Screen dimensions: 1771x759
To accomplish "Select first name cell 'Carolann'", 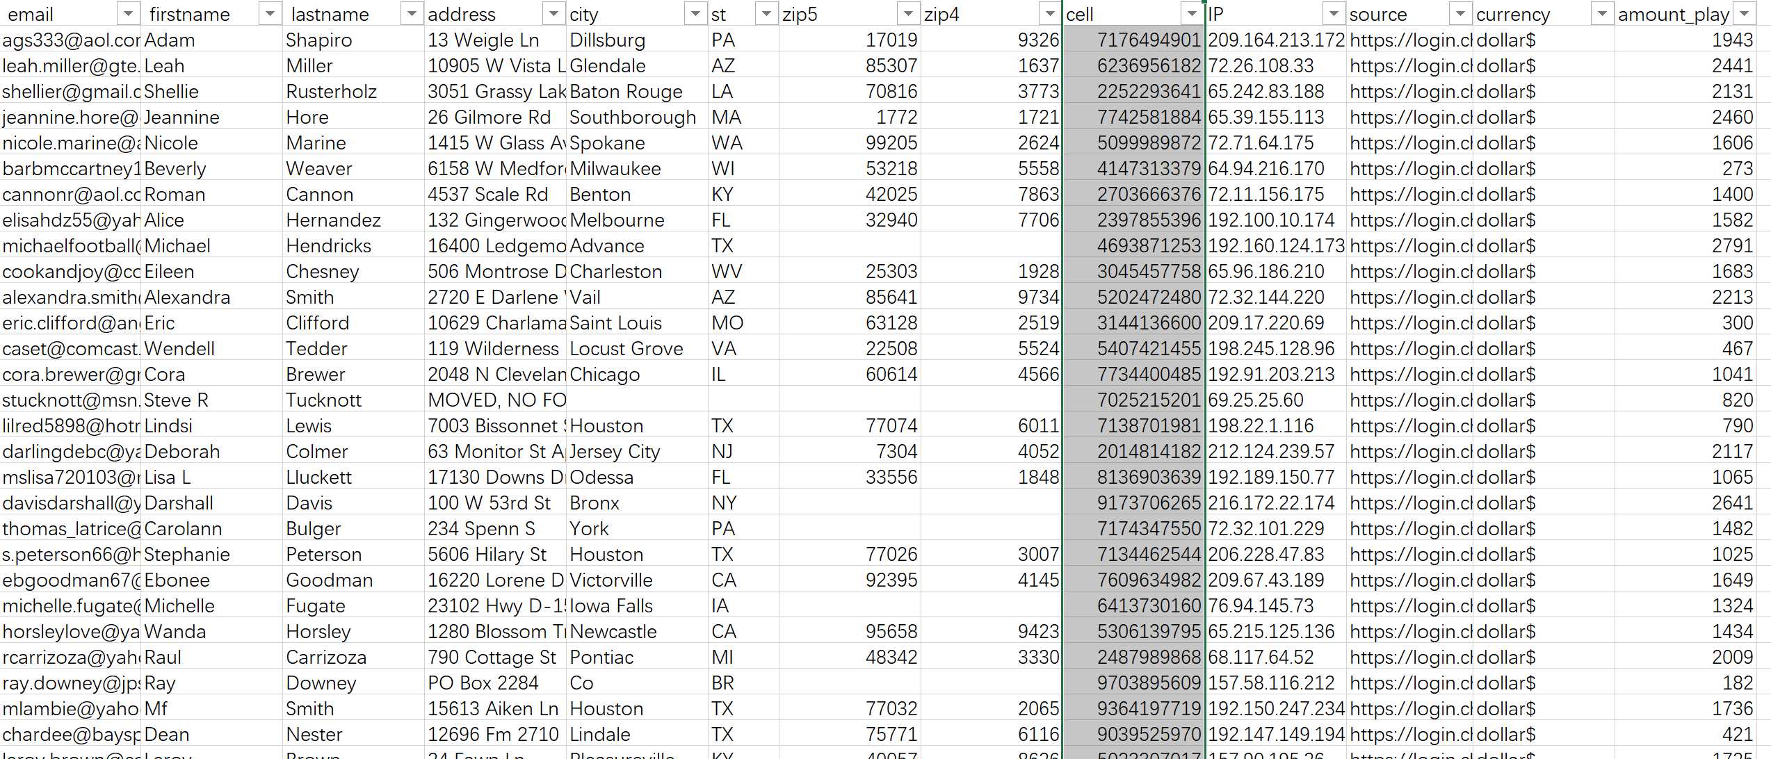I will coord(212,529).
